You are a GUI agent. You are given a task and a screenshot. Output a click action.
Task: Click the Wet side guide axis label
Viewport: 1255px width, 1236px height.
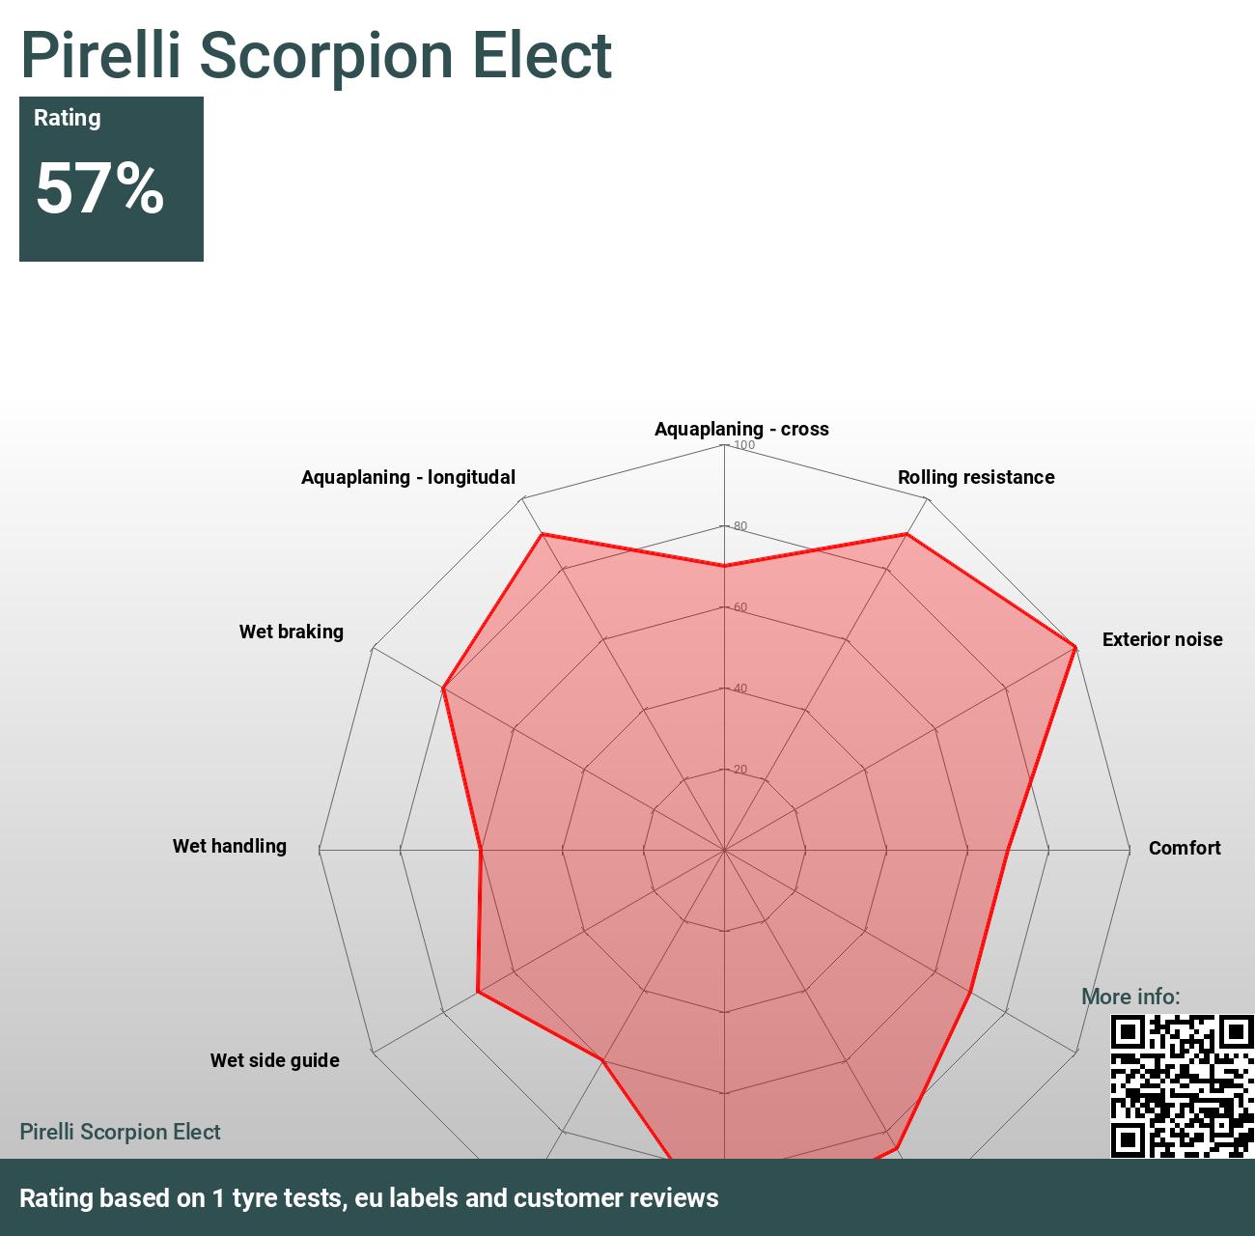coord(274,1060)
